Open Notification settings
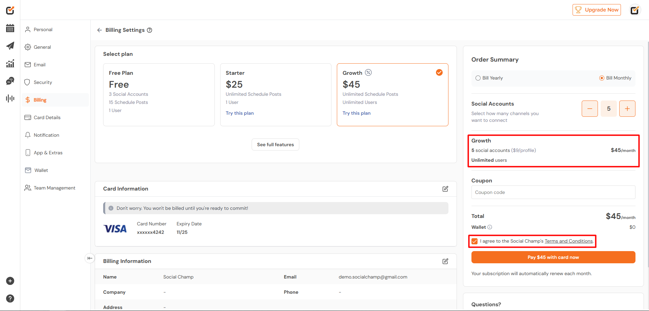This screenshot has height=311, width=649. (x=55, y=135)
